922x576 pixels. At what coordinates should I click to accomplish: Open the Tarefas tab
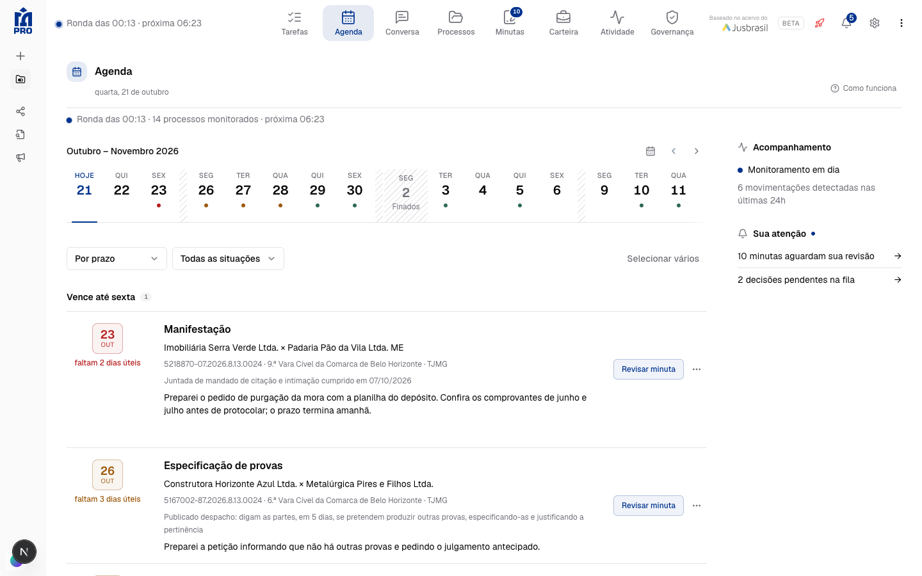295,23
